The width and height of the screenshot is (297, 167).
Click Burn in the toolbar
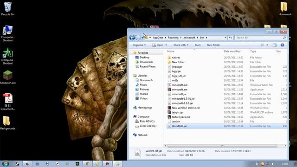pos(198,45)
